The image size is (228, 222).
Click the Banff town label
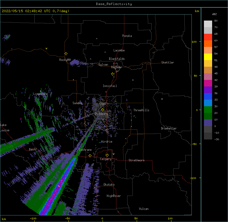(33, 149)
